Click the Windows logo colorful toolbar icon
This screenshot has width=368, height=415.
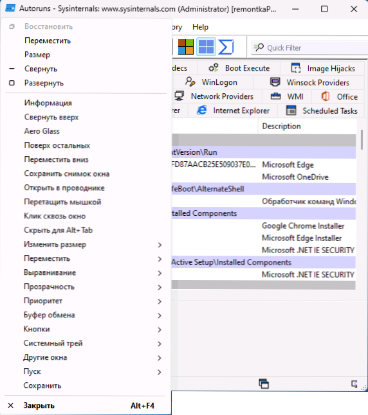point(185,47)
